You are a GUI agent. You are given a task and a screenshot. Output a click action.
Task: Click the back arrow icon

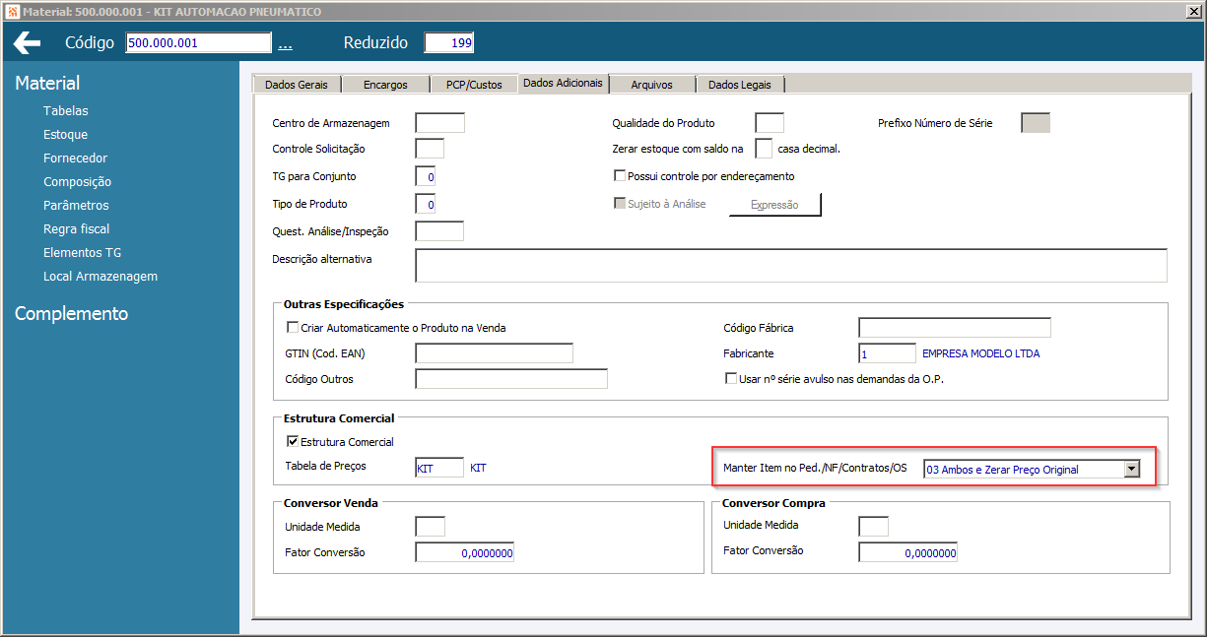tap(28, 43)
